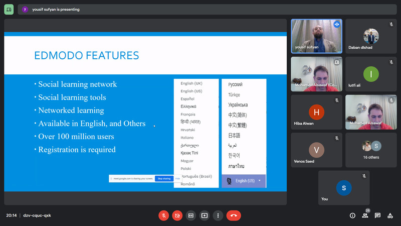
Task: Click the 'Social learning network' bullet
Action: coord(78,84)
